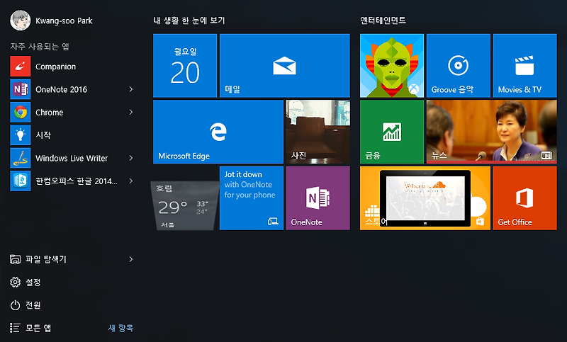Expand 파일 탐색기 jump list arrow
Image resolution: width=567 pixels, height=342 pixels.
pos(131,259)
